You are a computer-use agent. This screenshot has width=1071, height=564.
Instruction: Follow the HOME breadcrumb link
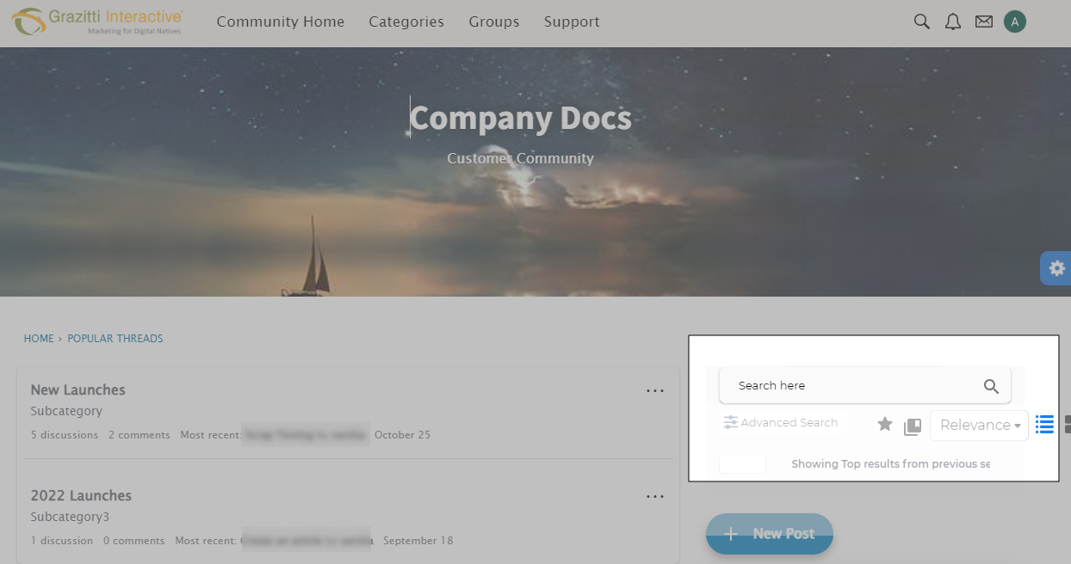(39, 339)
